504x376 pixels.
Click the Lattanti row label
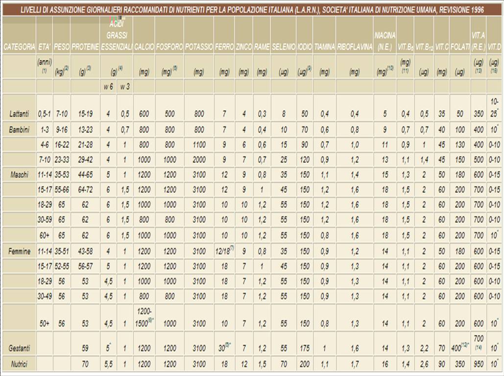[19, 114]
